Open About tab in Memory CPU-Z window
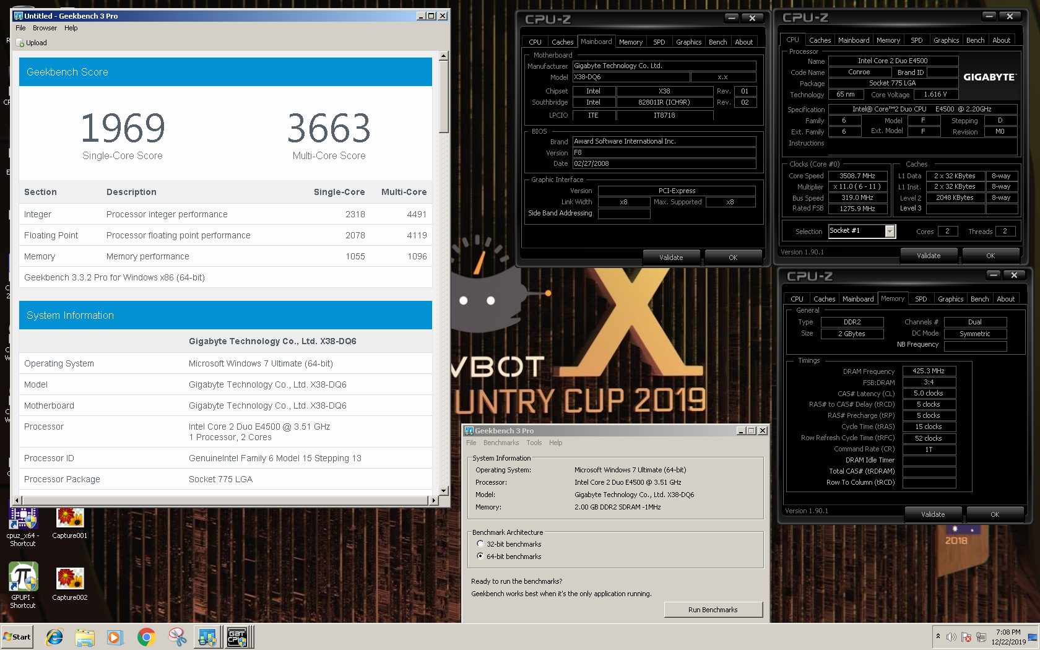Viewport: 1040px width, 650px height. coord(1005,299)
